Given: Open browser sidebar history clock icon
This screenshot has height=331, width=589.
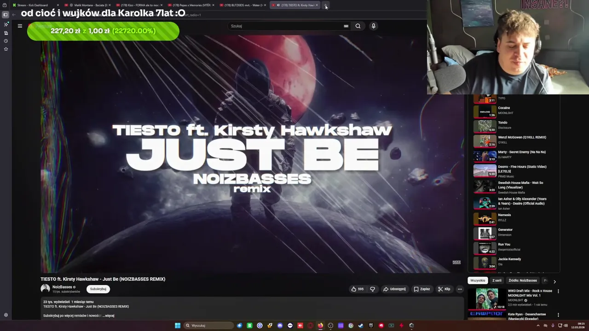Looking at the screenshot, I should pyautogui.click(x=6, y=41).
